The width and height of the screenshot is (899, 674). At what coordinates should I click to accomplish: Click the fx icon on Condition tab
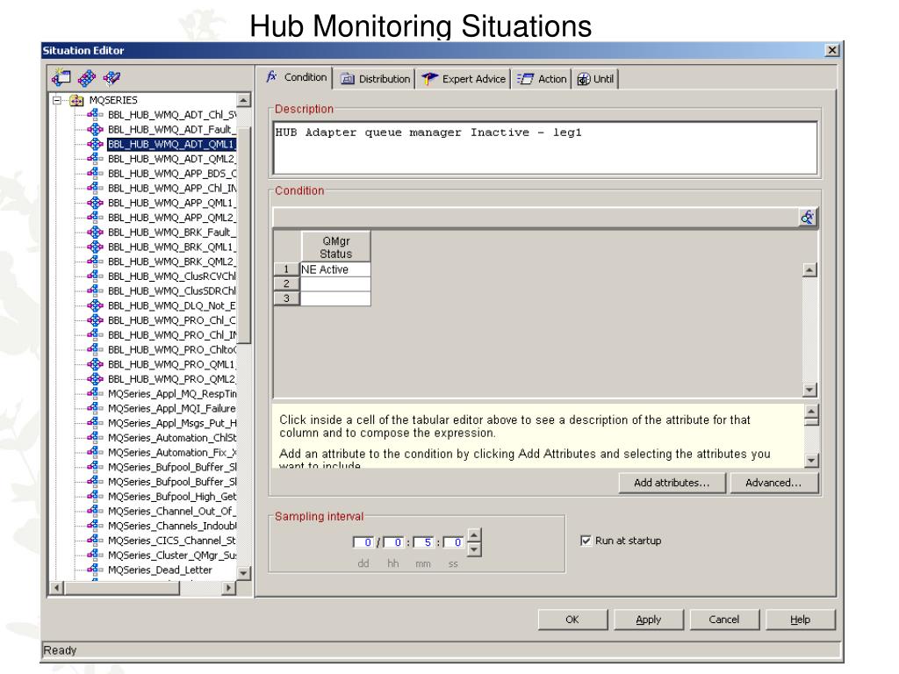272,76
